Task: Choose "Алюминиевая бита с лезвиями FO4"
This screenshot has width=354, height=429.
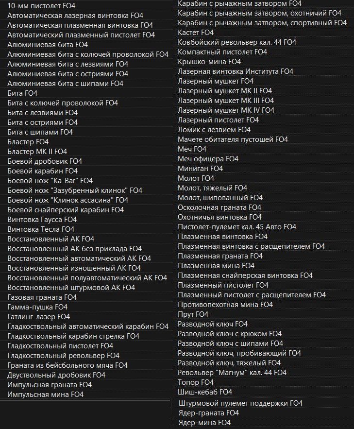Action: click(x=67, y=64)
